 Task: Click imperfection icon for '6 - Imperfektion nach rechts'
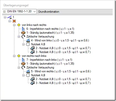23,29
